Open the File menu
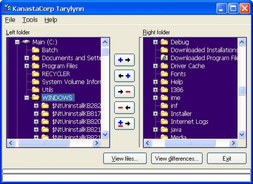Screen dimensions: 253x184 coord(10,20)
